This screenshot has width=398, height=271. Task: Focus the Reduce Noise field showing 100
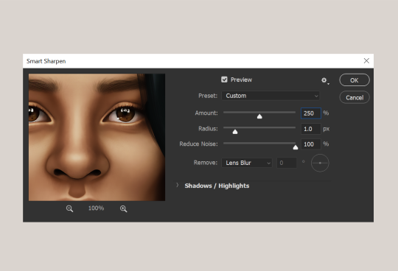[x=311, y=144]
